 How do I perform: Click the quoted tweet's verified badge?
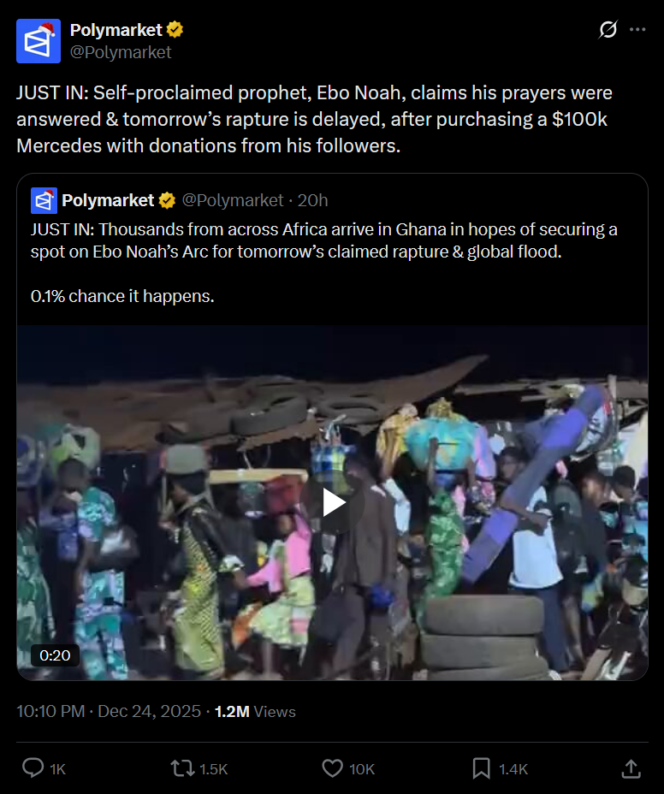point(167,200)
